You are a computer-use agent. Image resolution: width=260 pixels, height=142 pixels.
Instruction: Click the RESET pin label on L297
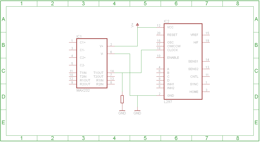(x=172, y=35)
